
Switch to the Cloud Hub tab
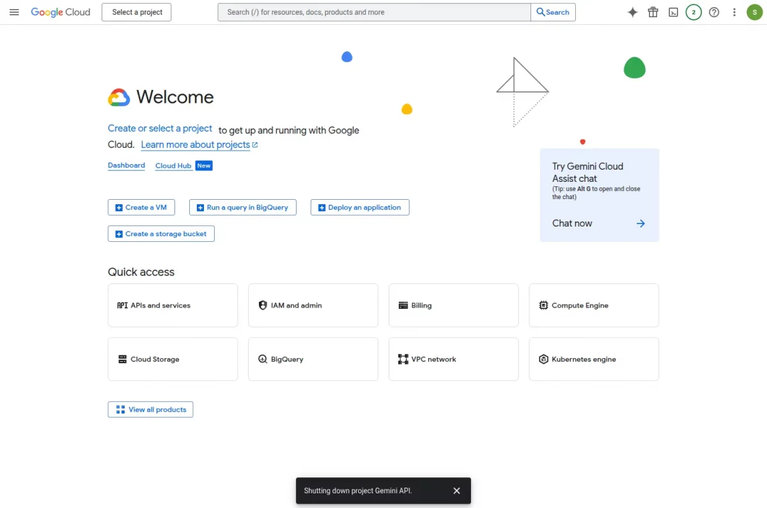coord(173,165)
